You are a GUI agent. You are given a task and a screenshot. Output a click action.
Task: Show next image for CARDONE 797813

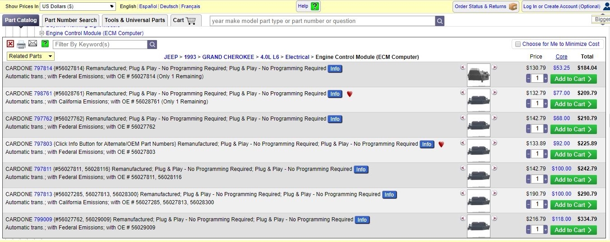tap(494, 193)
